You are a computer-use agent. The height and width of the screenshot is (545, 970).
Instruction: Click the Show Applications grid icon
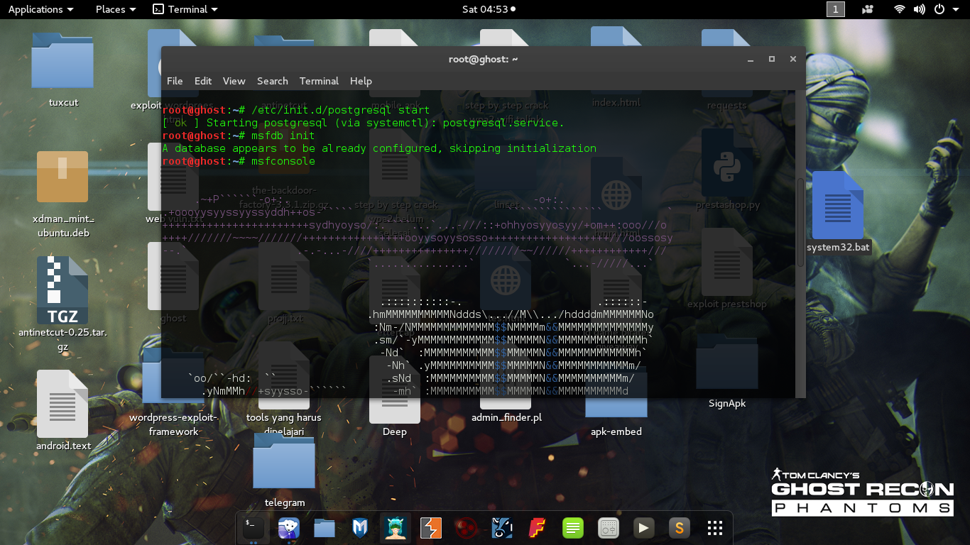tap(714, 528)
